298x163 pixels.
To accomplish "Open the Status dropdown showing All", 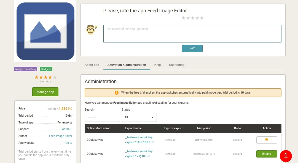I will pos(139,117).
